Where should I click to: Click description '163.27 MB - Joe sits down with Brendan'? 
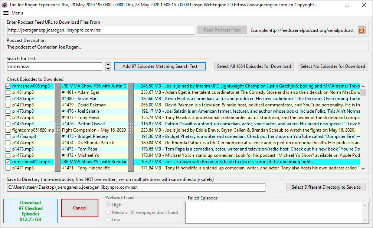[x=227, y=162]
